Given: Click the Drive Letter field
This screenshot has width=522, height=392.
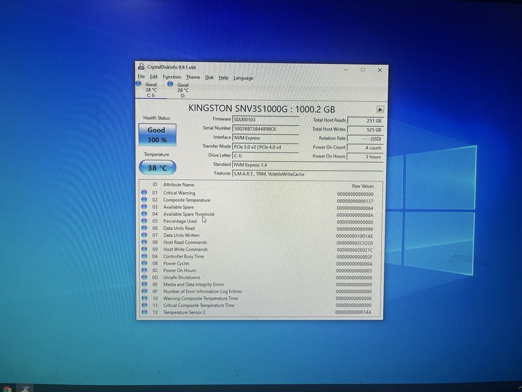Looking at the screenshot, I should point(266,156).
